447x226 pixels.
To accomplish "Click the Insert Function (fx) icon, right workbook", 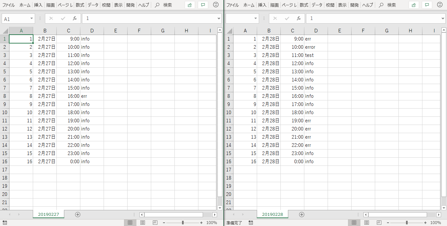I will (298, 18).
